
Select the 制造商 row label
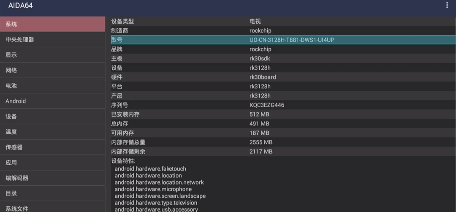coord(119,30)
